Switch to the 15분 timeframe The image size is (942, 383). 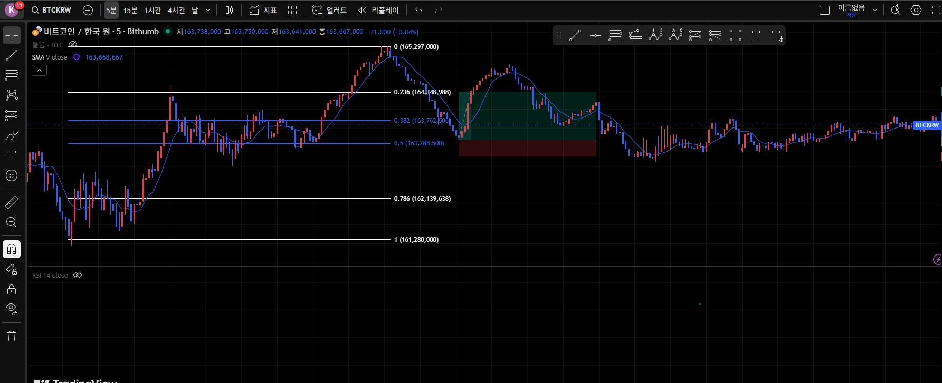130,10
